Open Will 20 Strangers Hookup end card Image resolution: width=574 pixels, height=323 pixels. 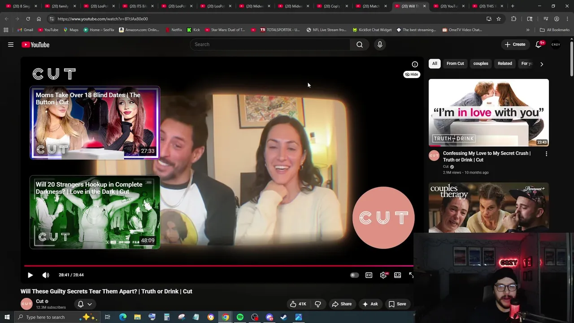point(95,212)
